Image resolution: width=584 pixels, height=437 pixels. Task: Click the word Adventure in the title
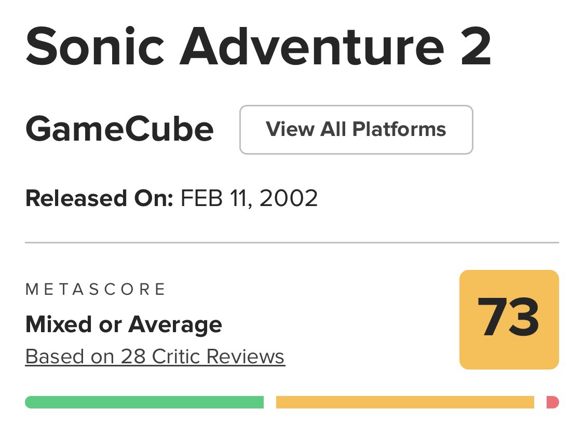(311, 47)
